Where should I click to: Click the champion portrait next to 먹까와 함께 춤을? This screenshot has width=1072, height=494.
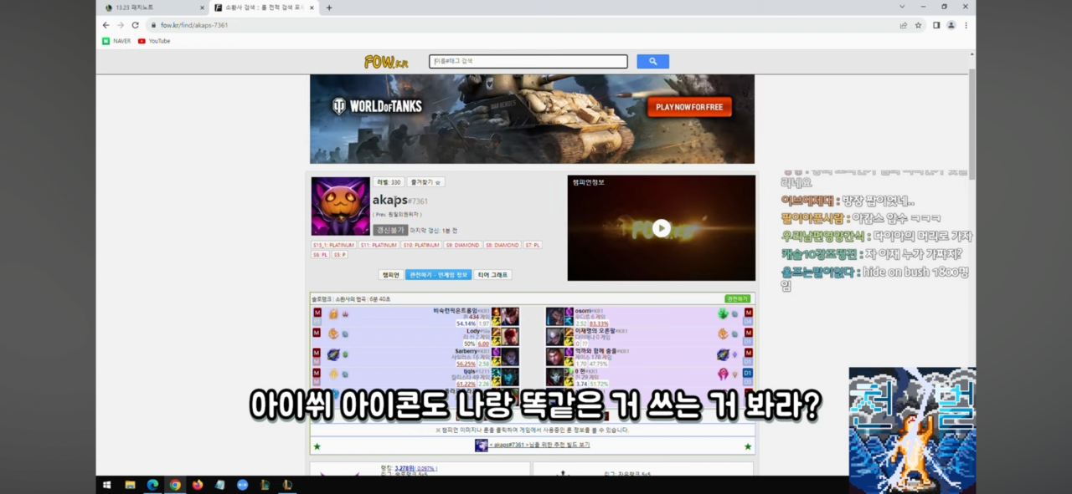point(555,357)
